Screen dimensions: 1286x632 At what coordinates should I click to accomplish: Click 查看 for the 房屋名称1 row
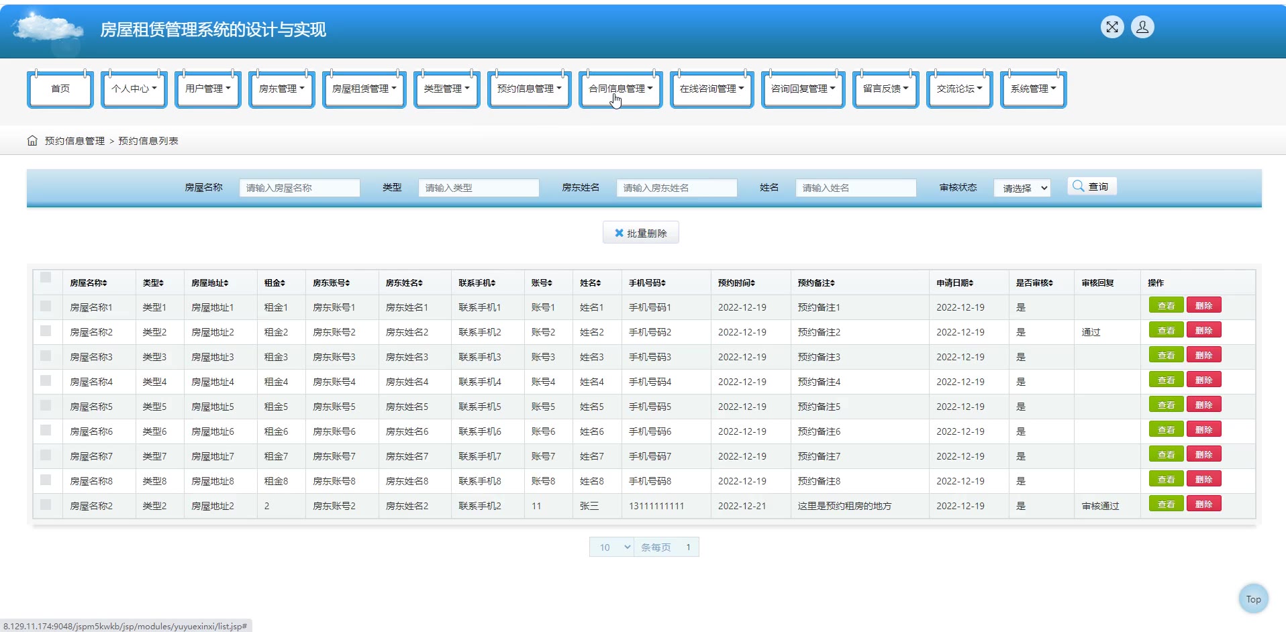(1167, 305)
